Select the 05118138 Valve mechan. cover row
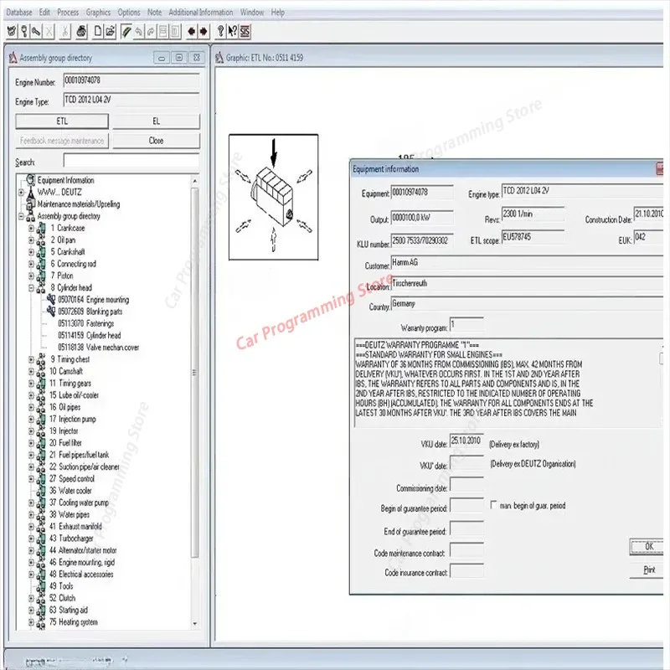This screenshot has width=670, height=670. [x=99, y=348]
